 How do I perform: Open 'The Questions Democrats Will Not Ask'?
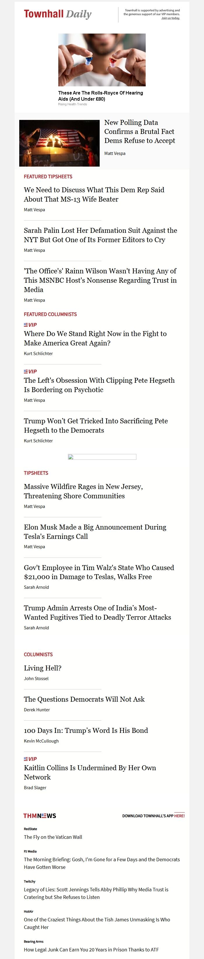point(84,699)
